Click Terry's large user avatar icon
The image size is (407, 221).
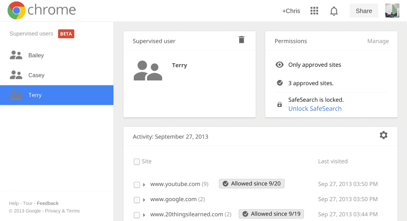(x=148, y=71)
